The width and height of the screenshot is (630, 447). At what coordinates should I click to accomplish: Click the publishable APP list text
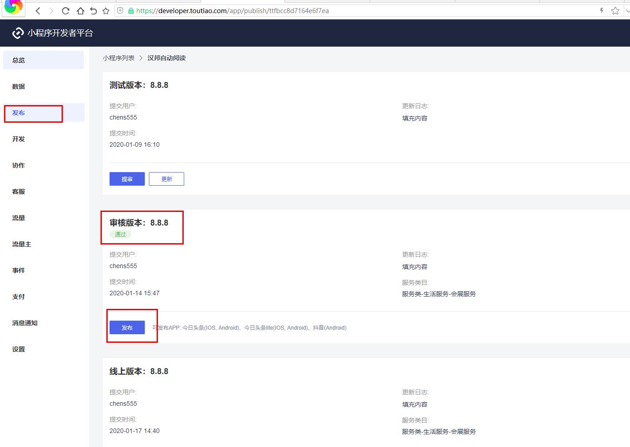(x=249, y=328)
